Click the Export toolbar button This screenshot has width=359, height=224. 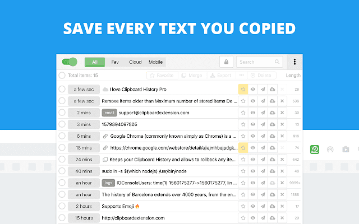[x=221, y=76]
